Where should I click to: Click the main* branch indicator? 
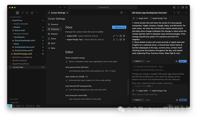click(17, 106)
